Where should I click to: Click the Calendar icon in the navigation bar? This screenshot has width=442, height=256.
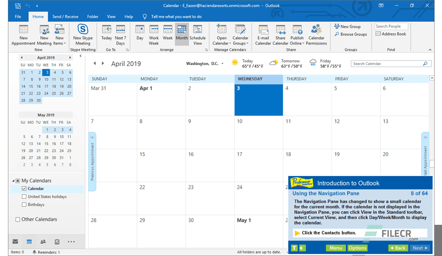pyautogui.click(x=29, y=242)
